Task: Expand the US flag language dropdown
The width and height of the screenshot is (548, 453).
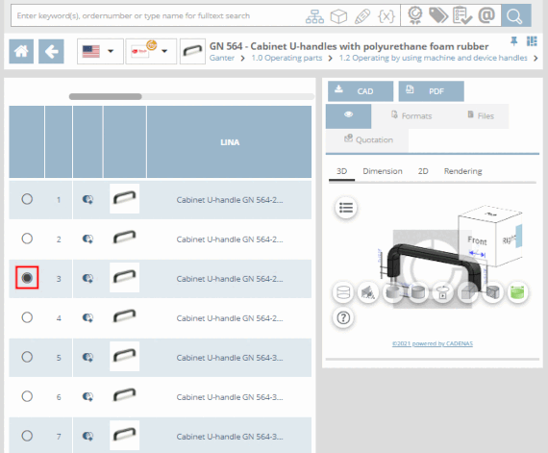Action: tap(100, 51)
